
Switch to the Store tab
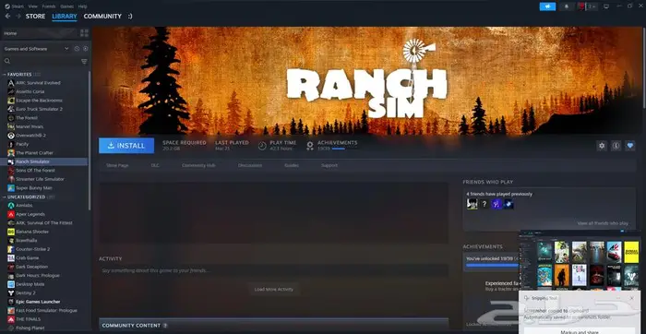pyautogui.click(x=35, y=16)
